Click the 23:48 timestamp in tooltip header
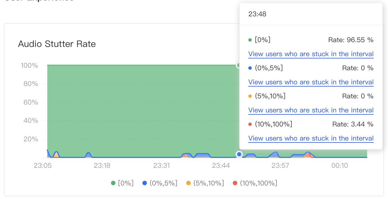Screen dimensions: 388x199 coord(257,14)
